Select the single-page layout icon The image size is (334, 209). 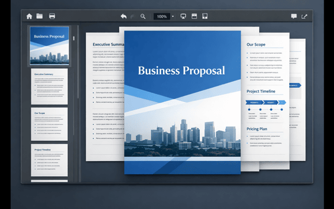194,16
